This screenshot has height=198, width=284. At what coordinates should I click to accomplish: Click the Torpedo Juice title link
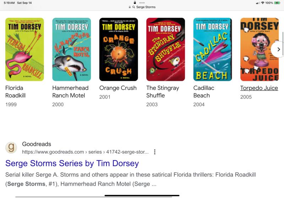coord(259,88)
